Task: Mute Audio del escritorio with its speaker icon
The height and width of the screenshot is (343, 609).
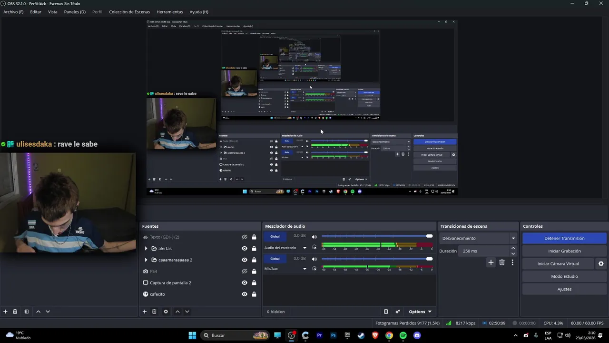Action: click(x=314, y=237)
